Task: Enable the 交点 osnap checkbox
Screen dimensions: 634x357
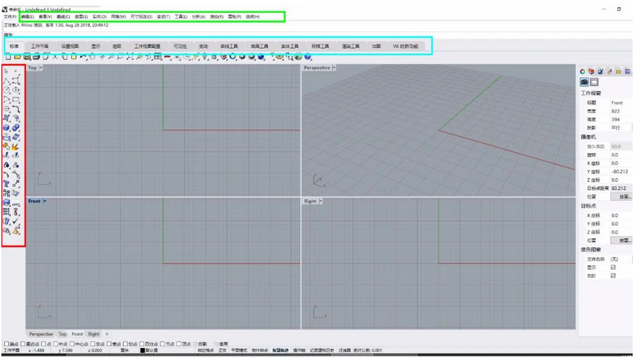Action: tap(93, 344)
